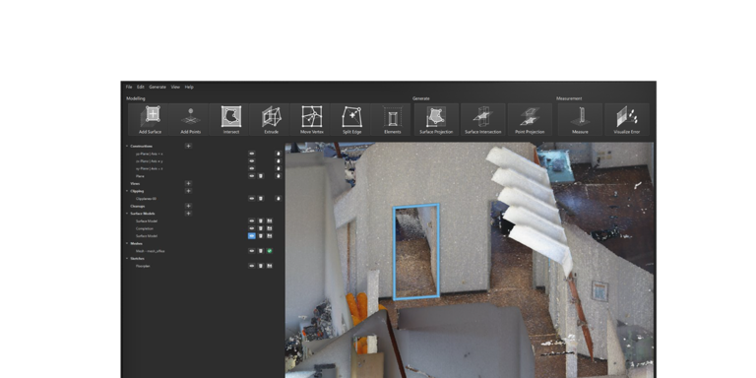
Task: Select the Add Points tool
Action: tap(190, 119)
